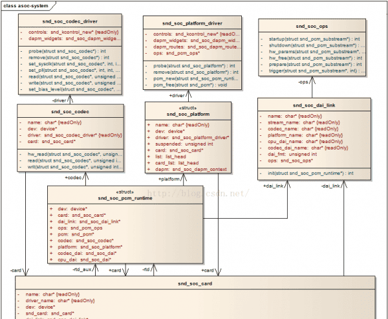Image resolution: width=388 pixels, height=319 pixels.
Task: Click the set_bias_level operation in snd_soc_codec_driver
Action: click(x=71, y=90)
